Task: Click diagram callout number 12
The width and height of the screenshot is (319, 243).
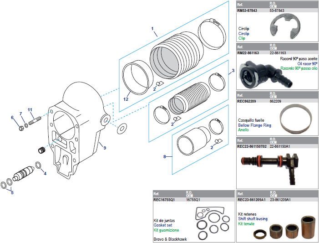Action: coord(126,99)
